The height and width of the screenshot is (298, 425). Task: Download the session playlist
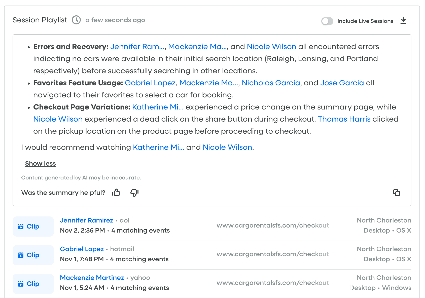pos(403,20)
